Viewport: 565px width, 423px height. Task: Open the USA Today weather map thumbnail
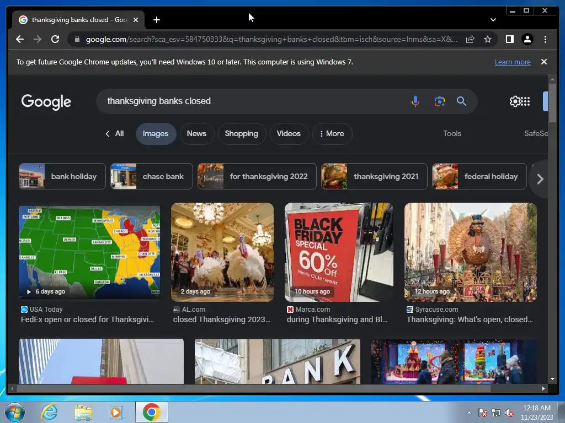(89, 252)
